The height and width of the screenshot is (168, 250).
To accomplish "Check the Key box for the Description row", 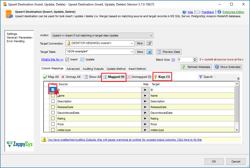I will (53, 101).
